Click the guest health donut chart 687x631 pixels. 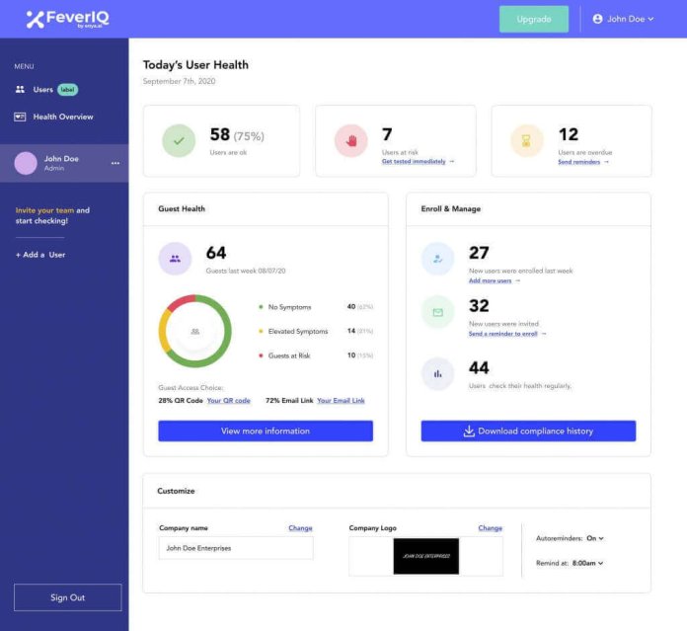[194, 332]
